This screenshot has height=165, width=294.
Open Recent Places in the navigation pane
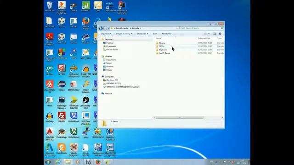112,49
